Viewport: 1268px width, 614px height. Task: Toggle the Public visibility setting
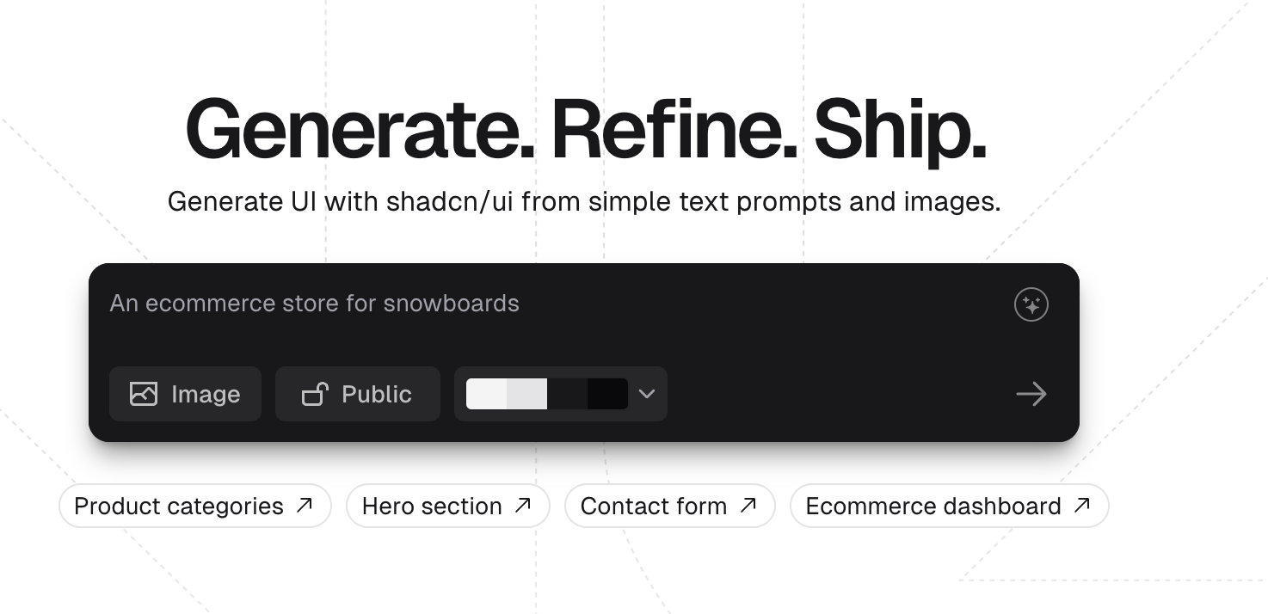(x=358, y=394)
